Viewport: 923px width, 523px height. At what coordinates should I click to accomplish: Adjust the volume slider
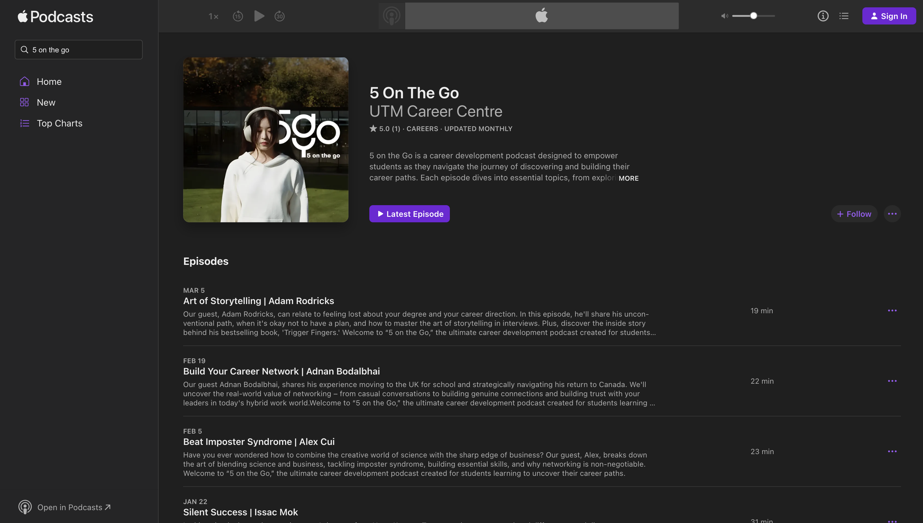point(753,16)
